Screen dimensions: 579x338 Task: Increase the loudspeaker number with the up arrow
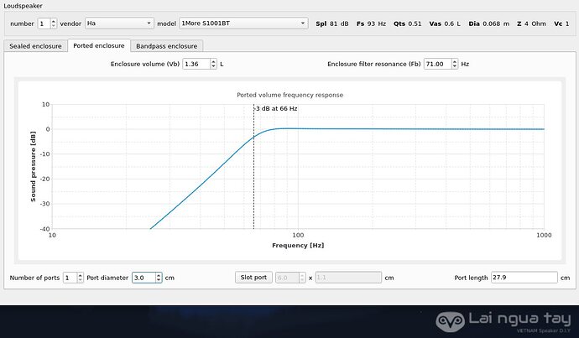point(54,21)
